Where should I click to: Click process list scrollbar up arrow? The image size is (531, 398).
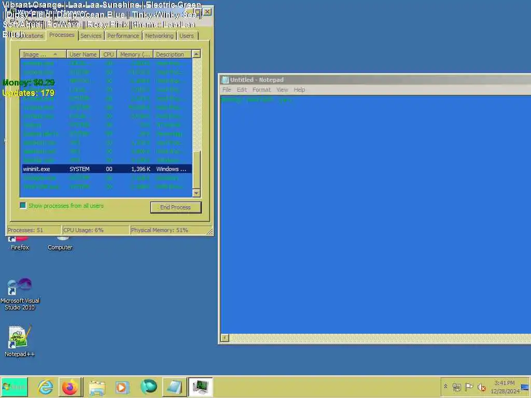[x=196, y=54]
